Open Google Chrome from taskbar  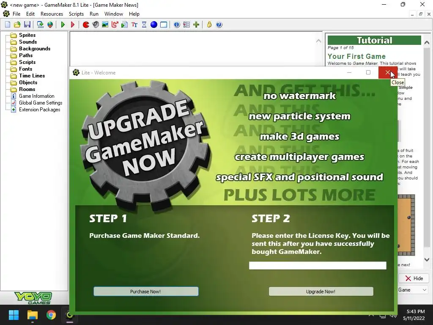51,315
